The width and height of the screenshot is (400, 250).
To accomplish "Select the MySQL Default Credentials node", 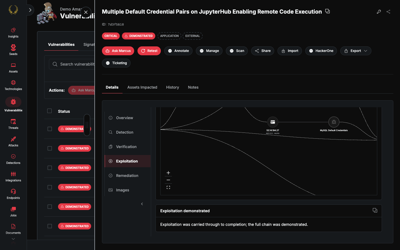I will click(x=334, y=122).
